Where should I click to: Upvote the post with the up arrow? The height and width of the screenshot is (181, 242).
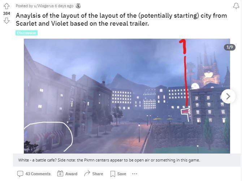click(x=7, y=6)
